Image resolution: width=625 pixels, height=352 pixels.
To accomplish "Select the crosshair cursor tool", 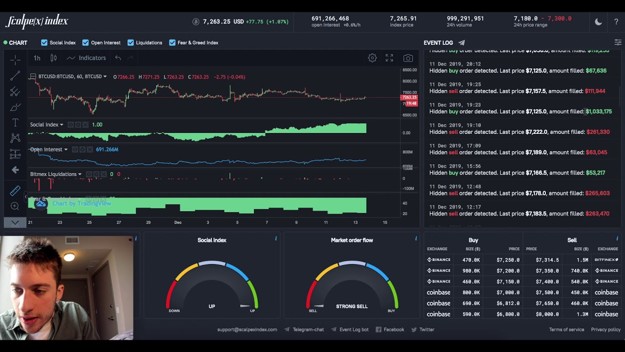I will 15,60.
